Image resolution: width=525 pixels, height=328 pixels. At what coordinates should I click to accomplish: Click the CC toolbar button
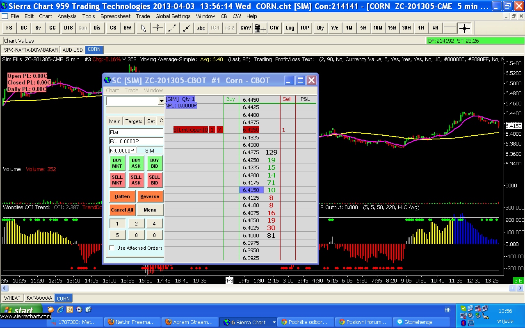(x=52, y=28)
